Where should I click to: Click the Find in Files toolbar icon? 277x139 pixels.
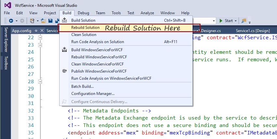(x=244, y=21)
